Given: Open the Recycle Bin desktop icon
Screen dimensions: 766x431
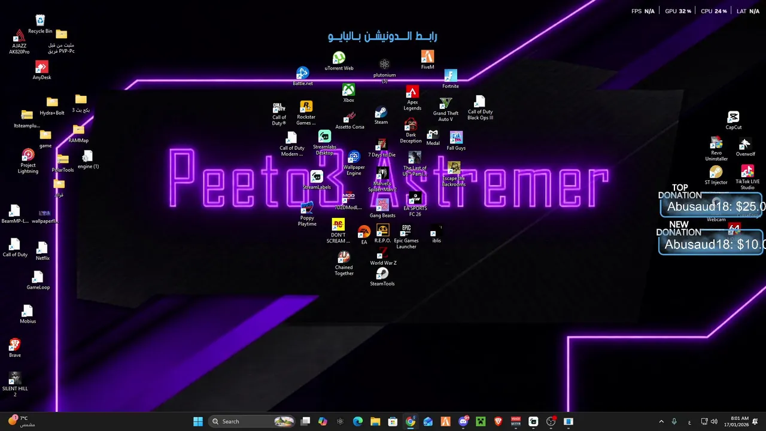Looking at the screenshot, I should pos(40,24).
